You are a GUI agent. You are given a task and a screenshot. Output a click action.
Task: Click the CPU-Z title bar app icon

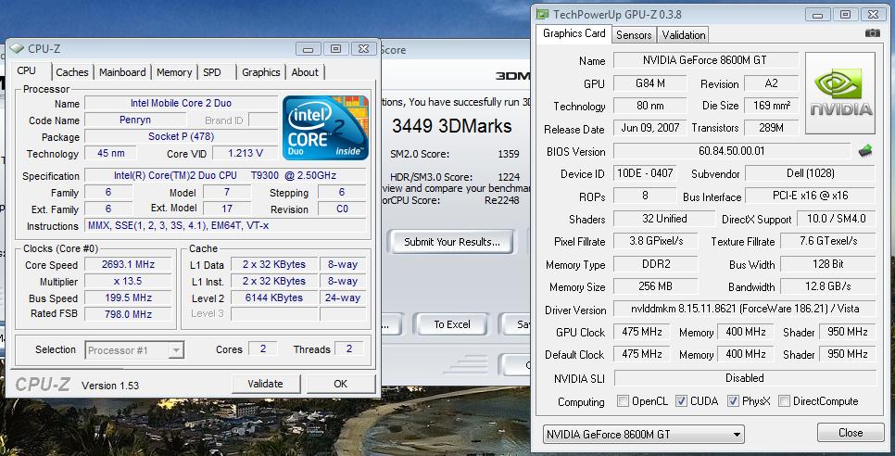point(16,49)
